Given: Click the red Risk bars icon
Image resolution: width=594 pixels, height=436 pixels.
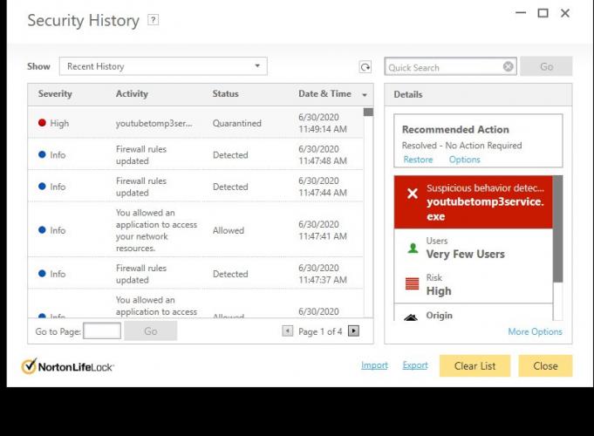Looking at the screenshot, I should [x=413, y=283].
